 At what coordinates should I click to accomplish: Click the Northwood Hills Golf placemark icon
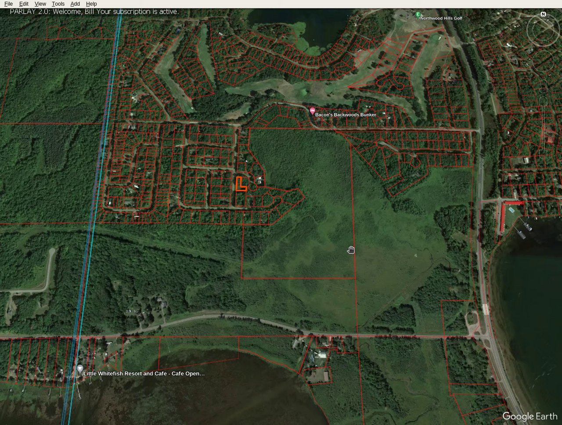point(418,14)
